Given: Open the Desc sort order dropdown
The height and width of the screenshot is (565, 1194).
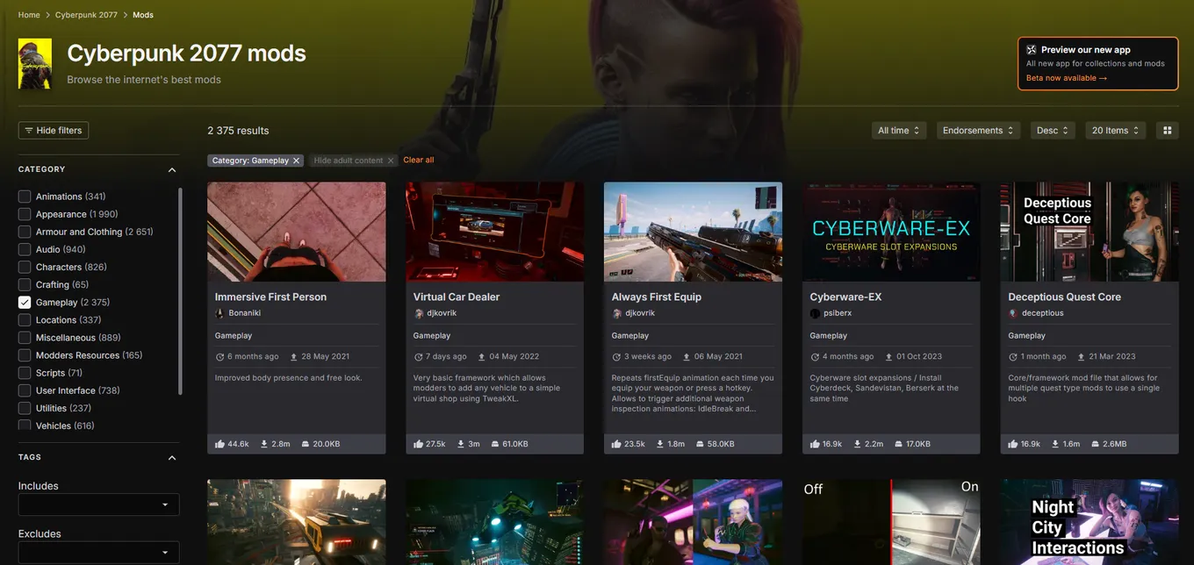Looking at the screenshot, I should point(1053,131).
